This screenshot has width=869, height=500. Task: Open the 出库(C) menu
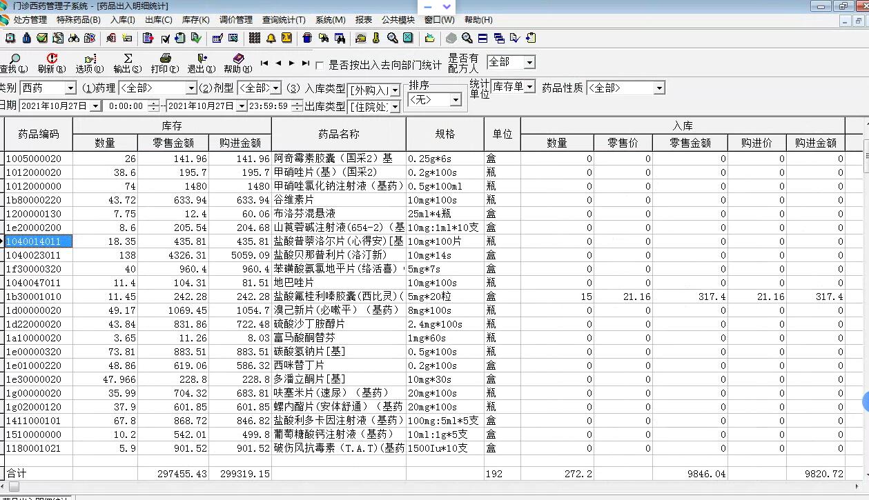pyautogui.click(x=159, y=20)
